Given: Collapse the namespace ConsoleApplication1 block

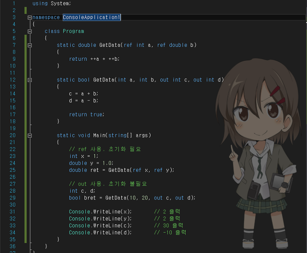Looking at the screenshot, I should pos(30,18).
